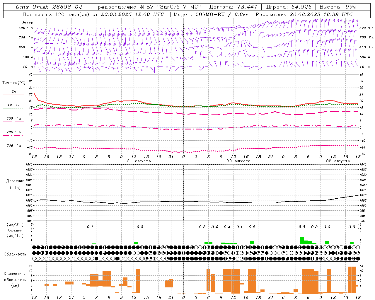Click the Высота: 99м field
Image resolution: width=375 pixels, height=300 pixels.
coord(338,7)
